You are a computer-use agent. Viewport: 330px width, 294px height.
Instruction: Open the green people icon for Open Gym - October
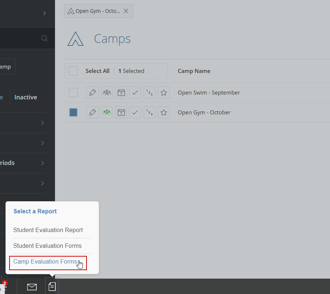pos(107,113)
